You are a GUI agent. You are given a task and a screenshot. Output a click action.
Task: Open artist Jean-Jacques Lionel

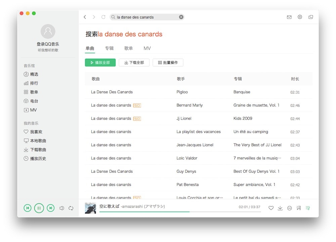click(x=195, y=145)
